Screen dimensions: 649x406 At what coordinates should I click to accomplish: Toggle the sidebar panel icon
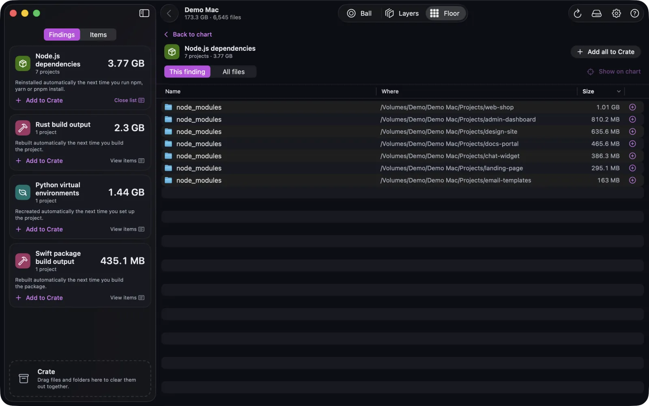[x=144, y=13]
